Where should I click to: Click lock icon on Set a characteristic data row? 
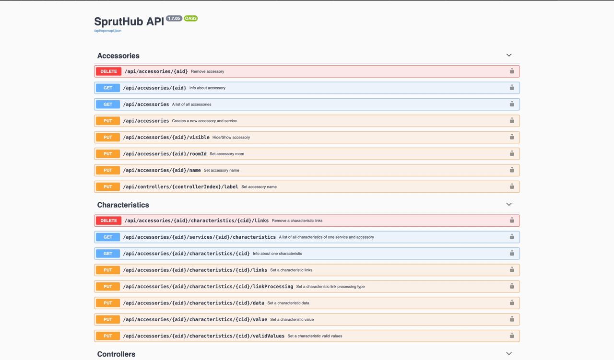tap(512, 302)
